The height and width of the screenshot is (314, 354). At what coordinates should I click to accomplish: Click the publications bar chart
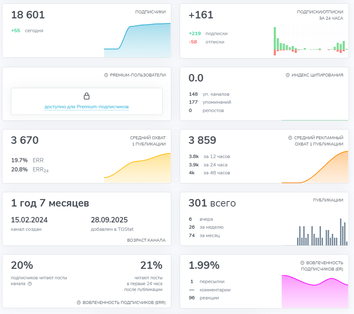(x=316, y=232)
